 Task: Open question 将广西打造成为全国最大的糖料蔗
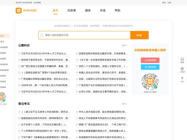coord(45,66)
